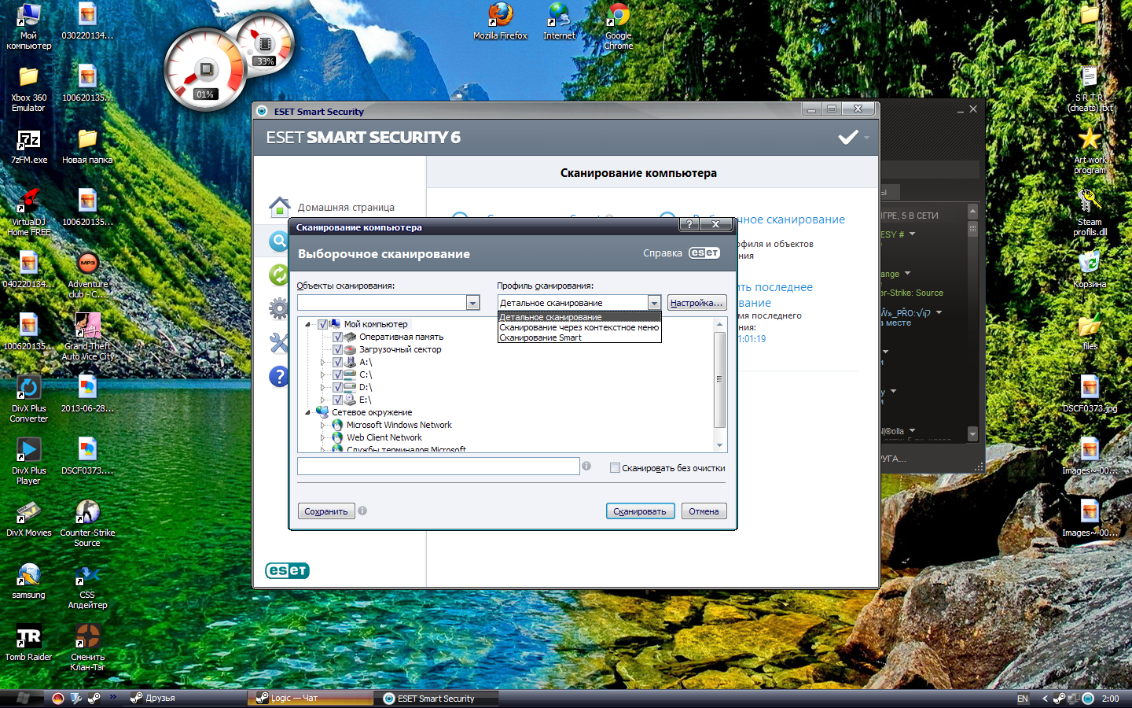The width and height of the screenshot is (1132, 708).
Task: Choose Детальное сканирование from the profile list
Action: [x=579, y=317]
